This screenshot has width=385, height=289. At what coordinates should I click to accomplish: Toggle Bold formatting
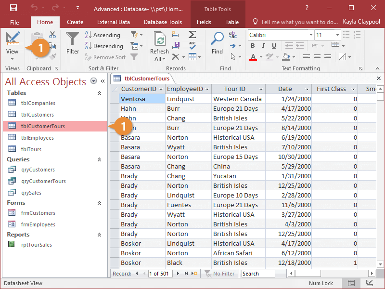pos(252,45)
